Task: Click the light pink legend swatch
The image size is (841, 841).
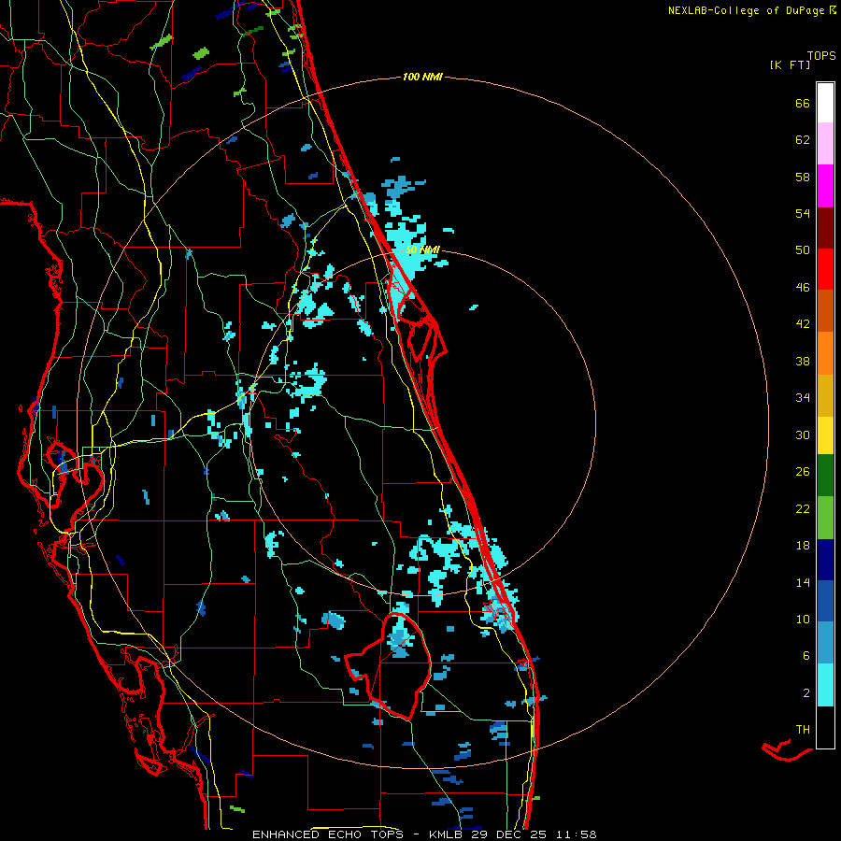Action: (x=825, y=143)
